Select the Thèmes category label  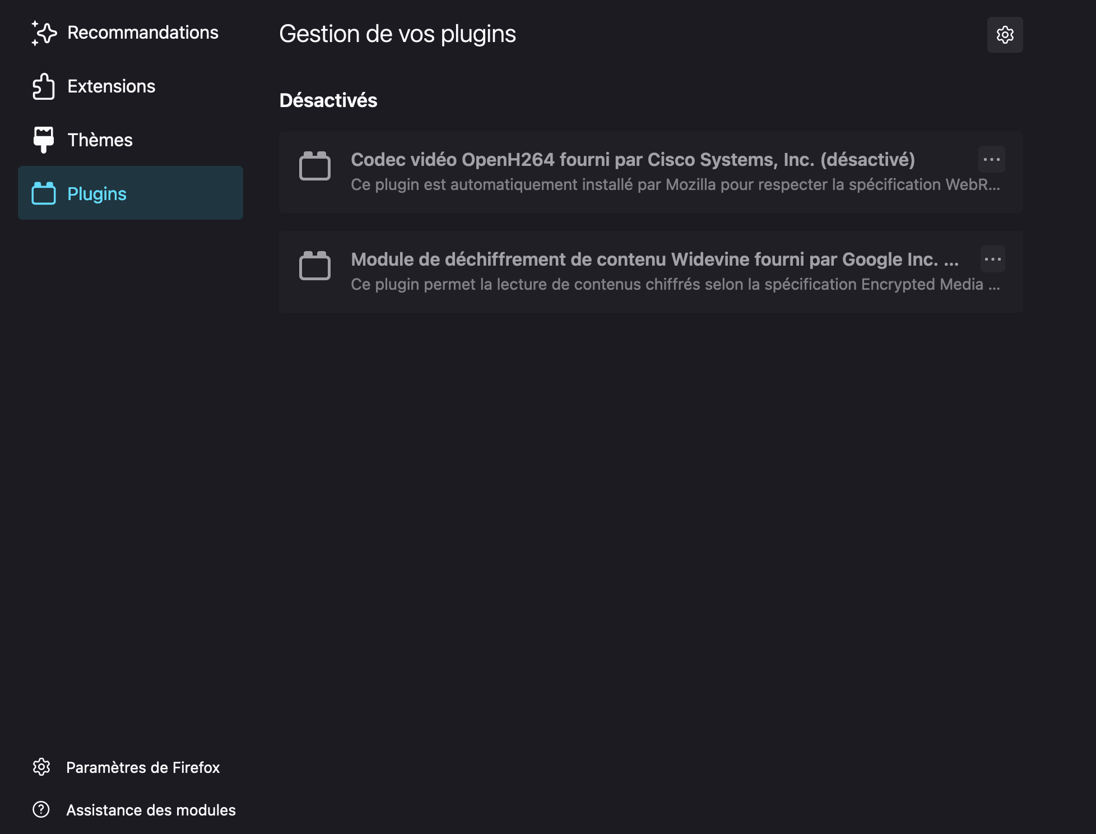coord(100,140)
